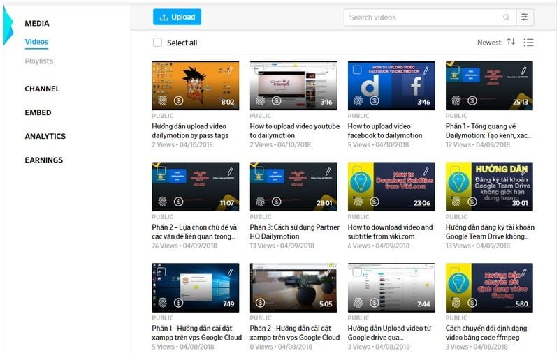Click dollar icon on 'Cách chuyển đổi định dạng video' thumbnail
This screenshot has width=559, height=353.
tap(472, 303)
